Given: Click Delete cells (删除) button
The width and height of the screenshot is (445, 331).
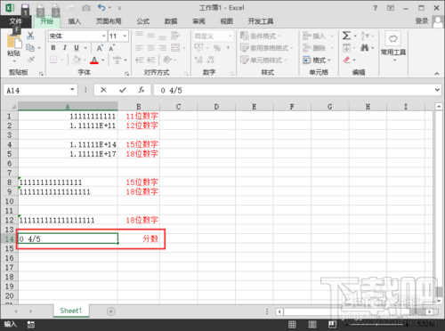Looking at the screenshot, I should click(x=314, y=48).
